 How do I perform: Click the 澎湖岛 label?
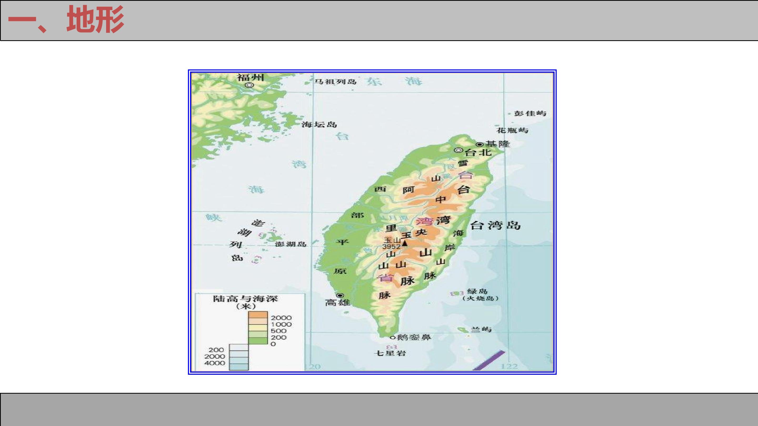[x=291, y=244]
